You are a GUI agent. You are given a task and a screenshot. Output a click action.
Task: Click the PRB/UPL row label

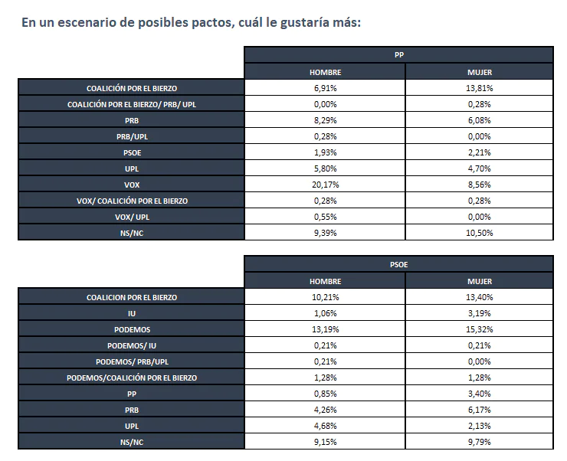(132, 136)
